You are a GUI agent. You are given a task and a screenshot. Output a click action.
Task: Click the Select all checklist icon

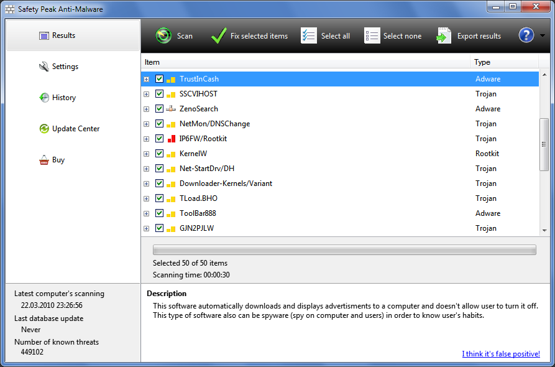click(309, 36)
